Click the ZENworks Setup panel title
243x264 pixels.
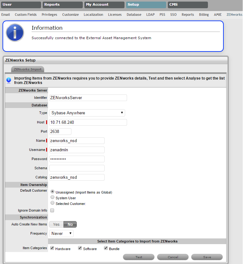pos(21,60)
